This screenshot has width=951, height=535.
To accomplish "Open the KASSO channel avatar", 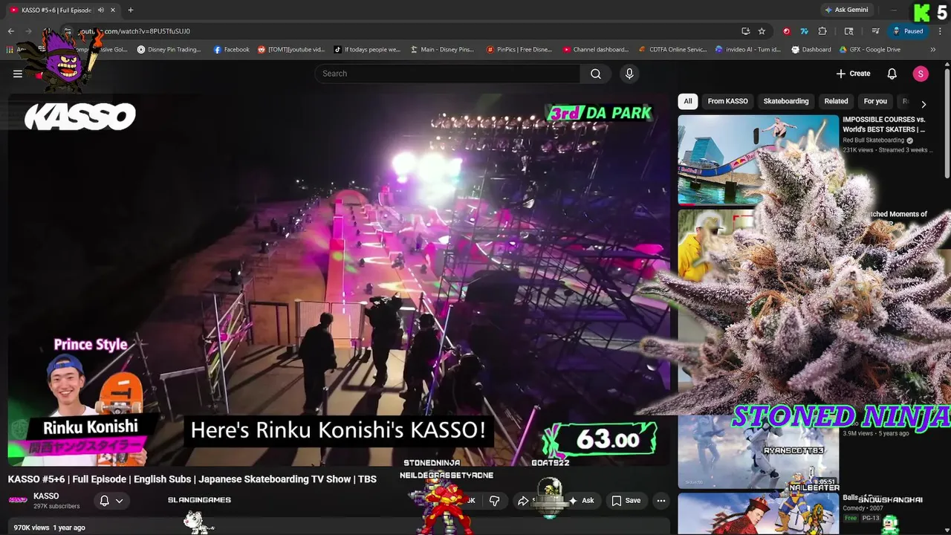I will 18,500.
